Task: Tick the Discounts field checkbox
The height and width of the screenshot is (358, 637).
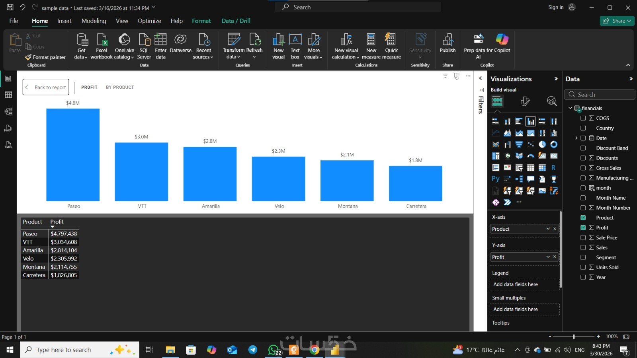Action: (583, 158)
